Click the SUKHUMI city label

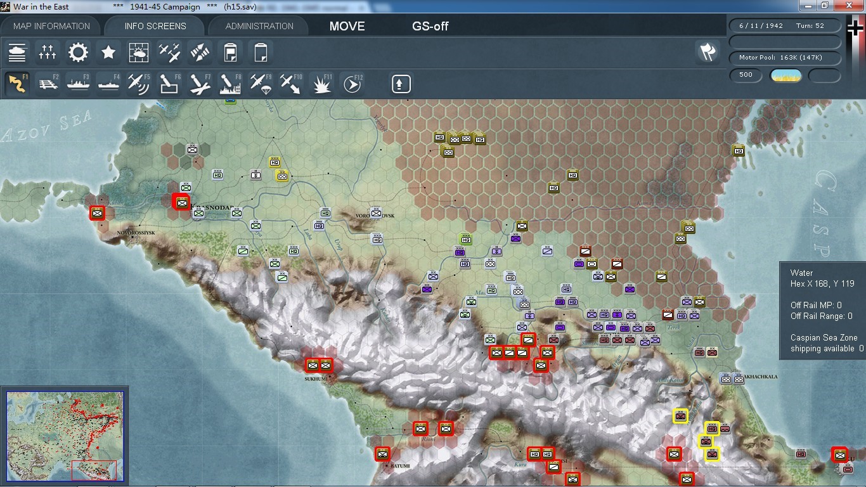(316, 379)
